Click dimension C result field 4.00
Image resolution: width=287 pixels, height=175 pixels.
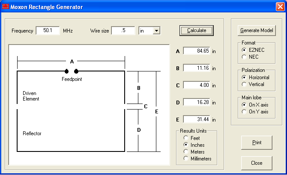click(197, 85)
